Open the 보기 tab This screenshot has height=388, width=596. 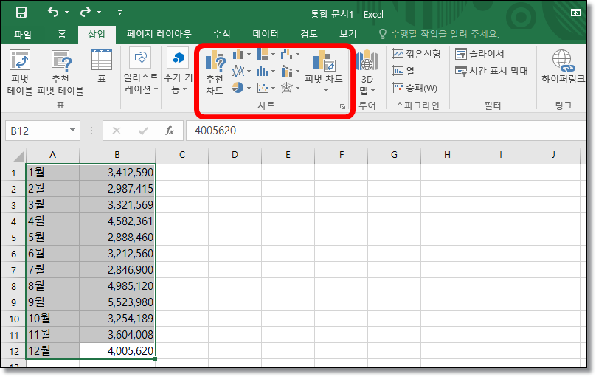348,34
